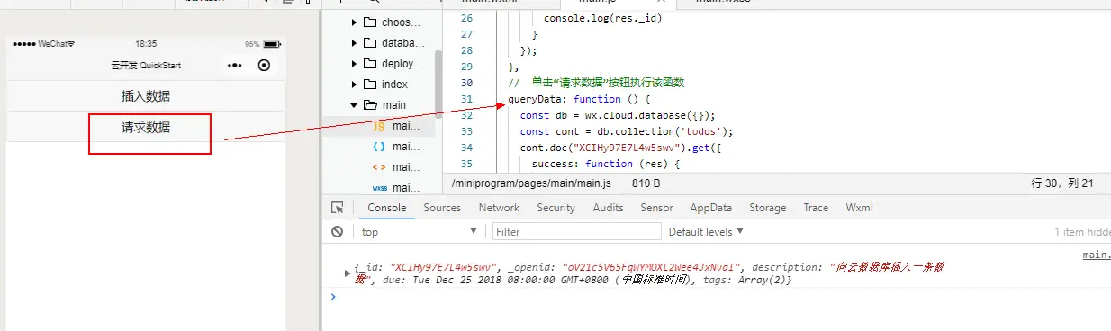The height and width of the screenshot is (331, 1111).
Task: Click the wxss file icon
Action: click(x=379, y=188)
